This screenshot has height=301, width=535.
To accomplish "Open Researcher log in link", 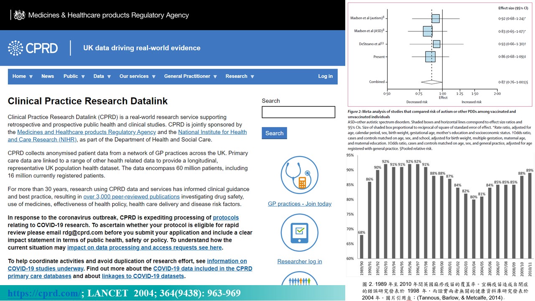I will point(300,261).
